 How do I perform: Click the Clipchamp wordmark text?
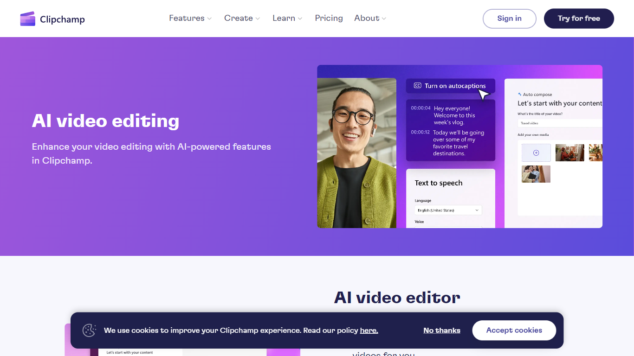[x=62, y=19]
